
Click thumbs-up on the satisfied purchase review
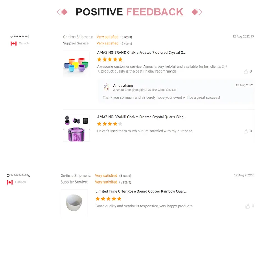(x=246, y=131)
